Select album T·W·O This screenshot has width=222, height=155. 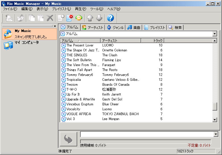[72, 89]
